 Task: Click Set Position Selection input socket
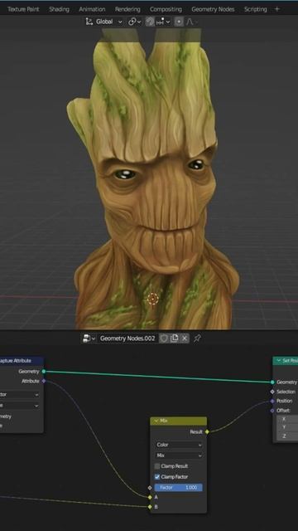(272, 392)
